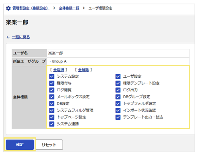Click the back arrow icon beside 一覧に戻る

[8, 37]
